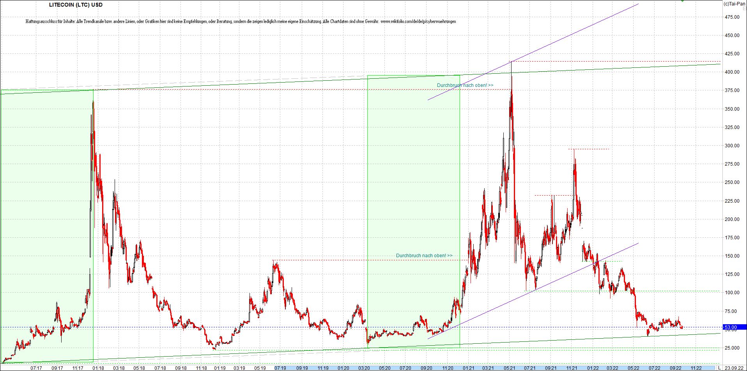Viewport: 747px width, 371px height.
Task: Click the 475.00 price axis label
Action: pyautogui.click(x=732, y=17)
